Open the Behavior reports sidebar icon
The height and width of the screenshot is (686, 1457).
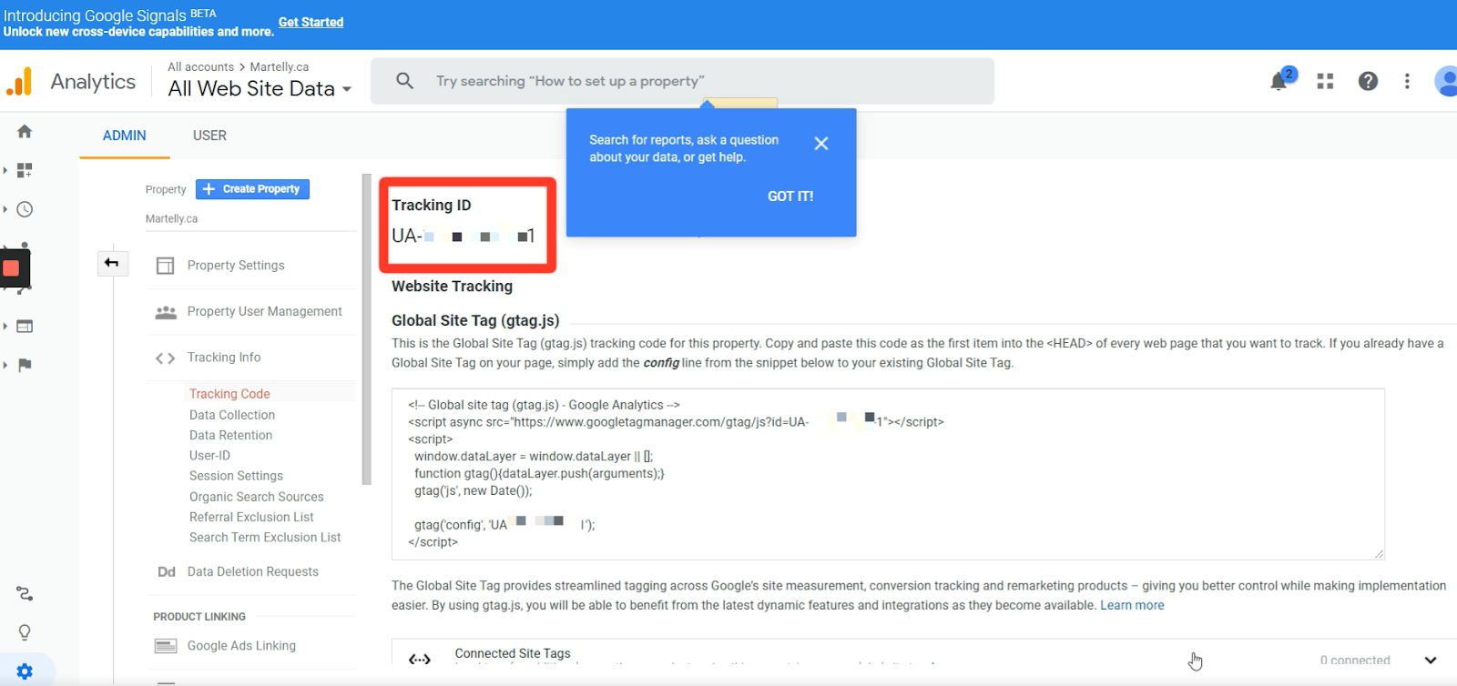[x=25, y=326]
